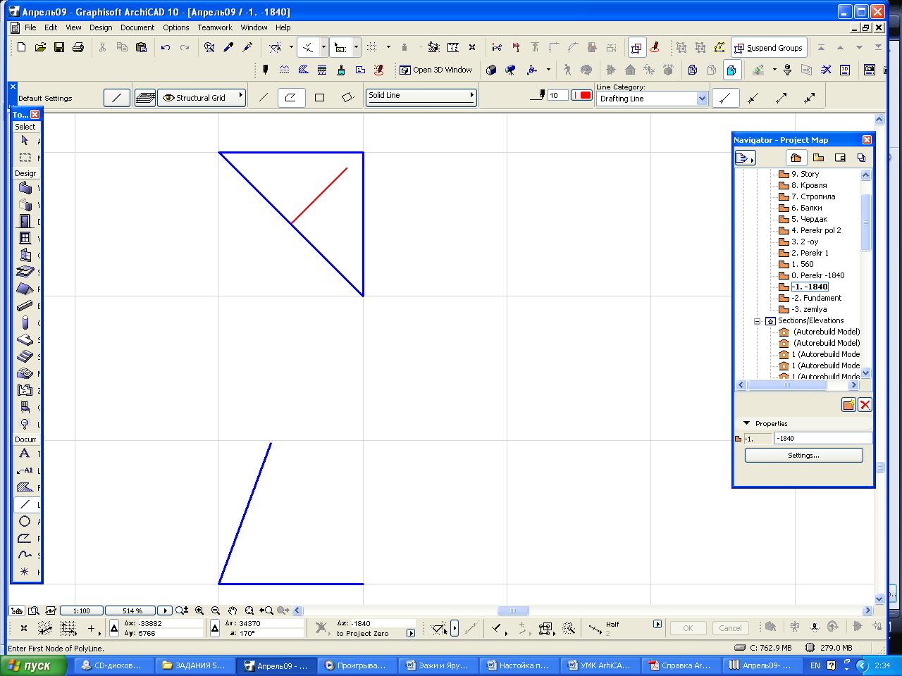Open the Options menu
Screen dimensions: 902x676
click(176, 27)
